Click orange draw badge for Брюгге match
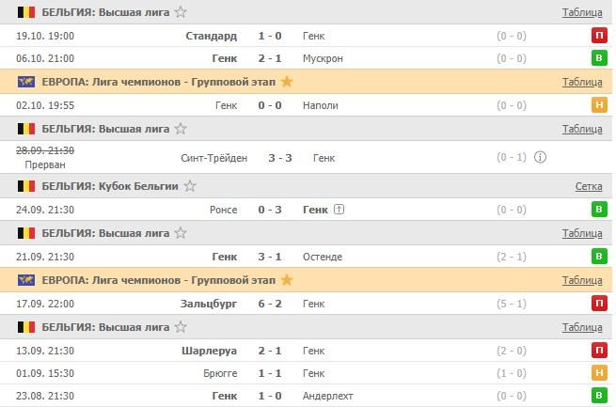Viewport: 616px width, 407px height. (x=599, y=373)
